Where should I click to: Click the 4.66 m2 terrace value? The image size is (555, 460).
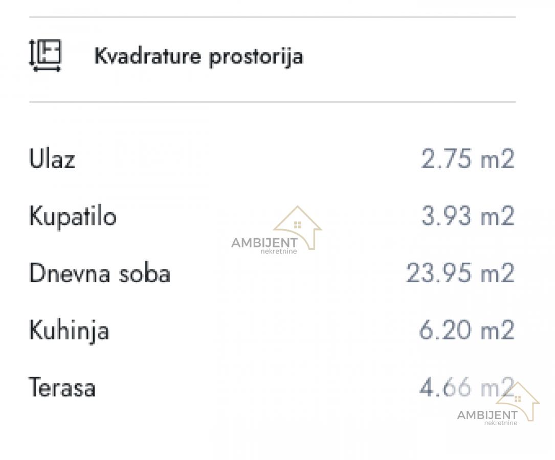click(465, 387)
